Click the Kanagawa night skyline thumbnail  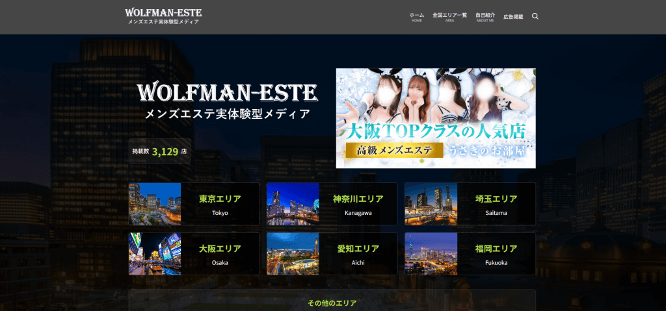293,204
